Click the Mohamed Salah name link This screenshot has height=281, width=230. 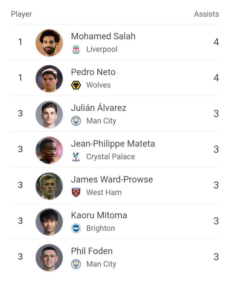(x=103, y=36)
